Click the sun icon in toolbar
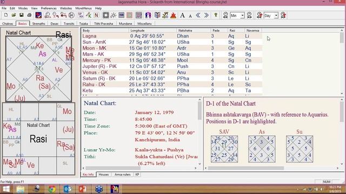 tap(114, 15)
